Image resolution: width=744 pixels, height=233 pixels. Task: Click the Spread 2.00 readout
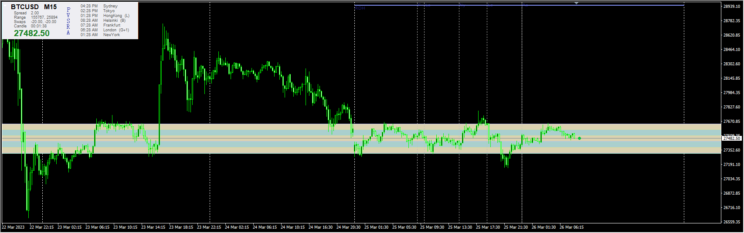pyautogui.click(x=26, y=13)
